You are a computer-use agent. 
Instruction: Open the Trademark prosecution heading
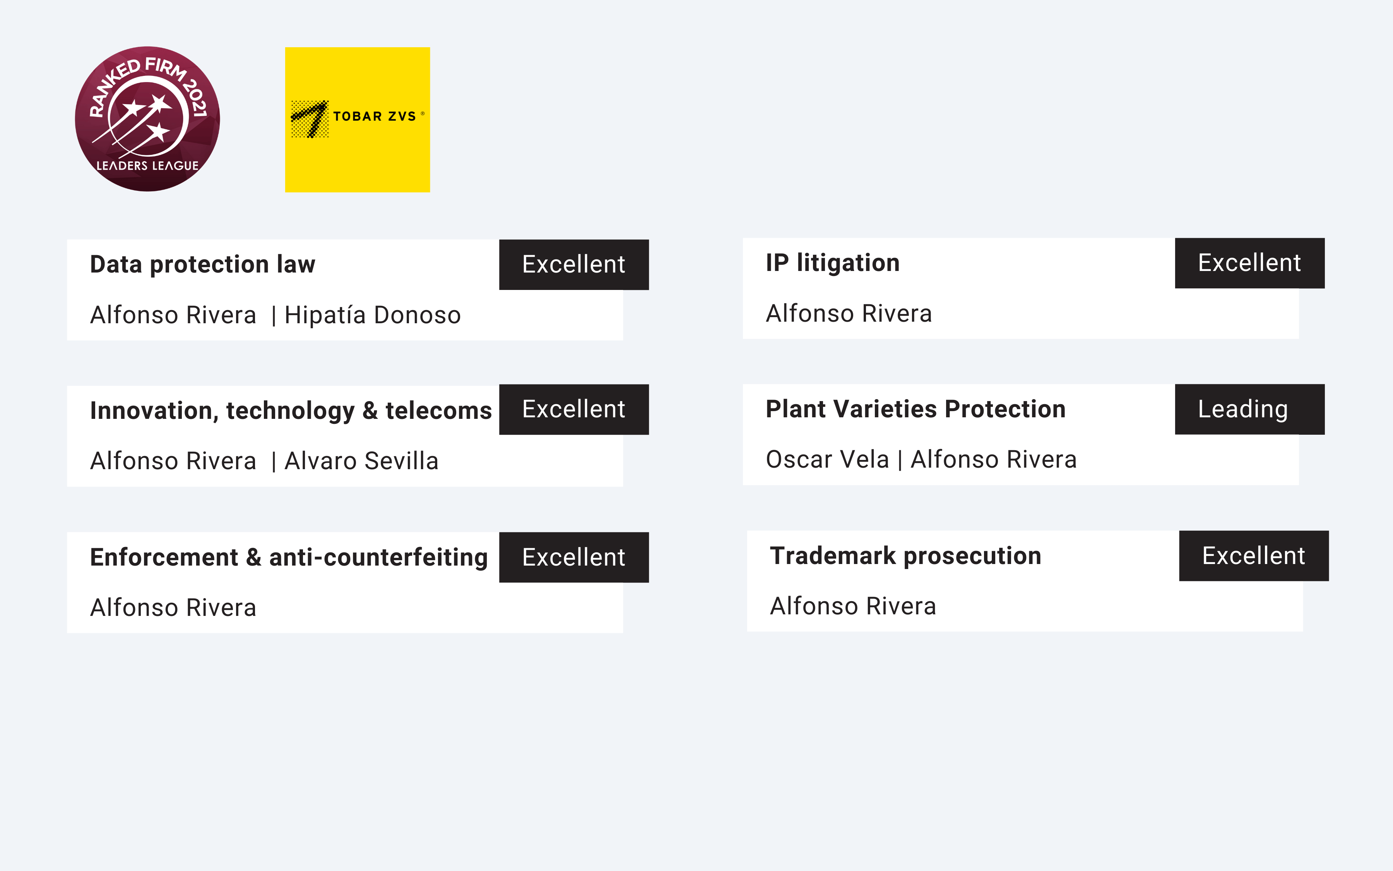(905, 556)
